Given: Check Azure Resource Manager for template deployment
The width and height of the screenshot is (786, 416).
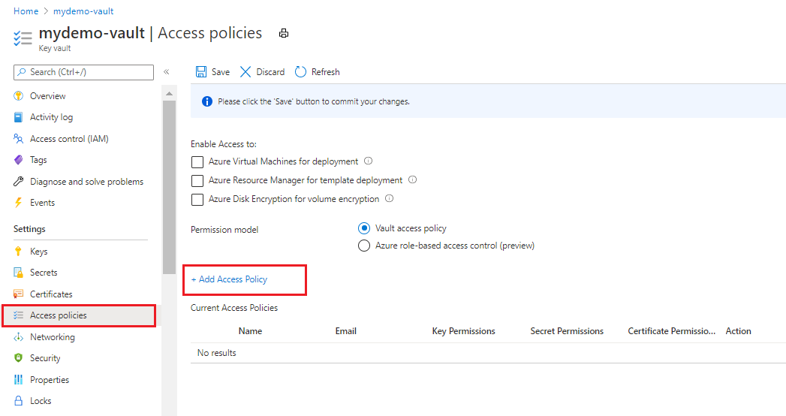Looking at the screenshot, I should click(x=197, y=181).
